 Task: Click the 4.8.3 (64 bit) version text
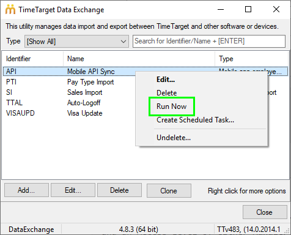[x=139, y=229]
